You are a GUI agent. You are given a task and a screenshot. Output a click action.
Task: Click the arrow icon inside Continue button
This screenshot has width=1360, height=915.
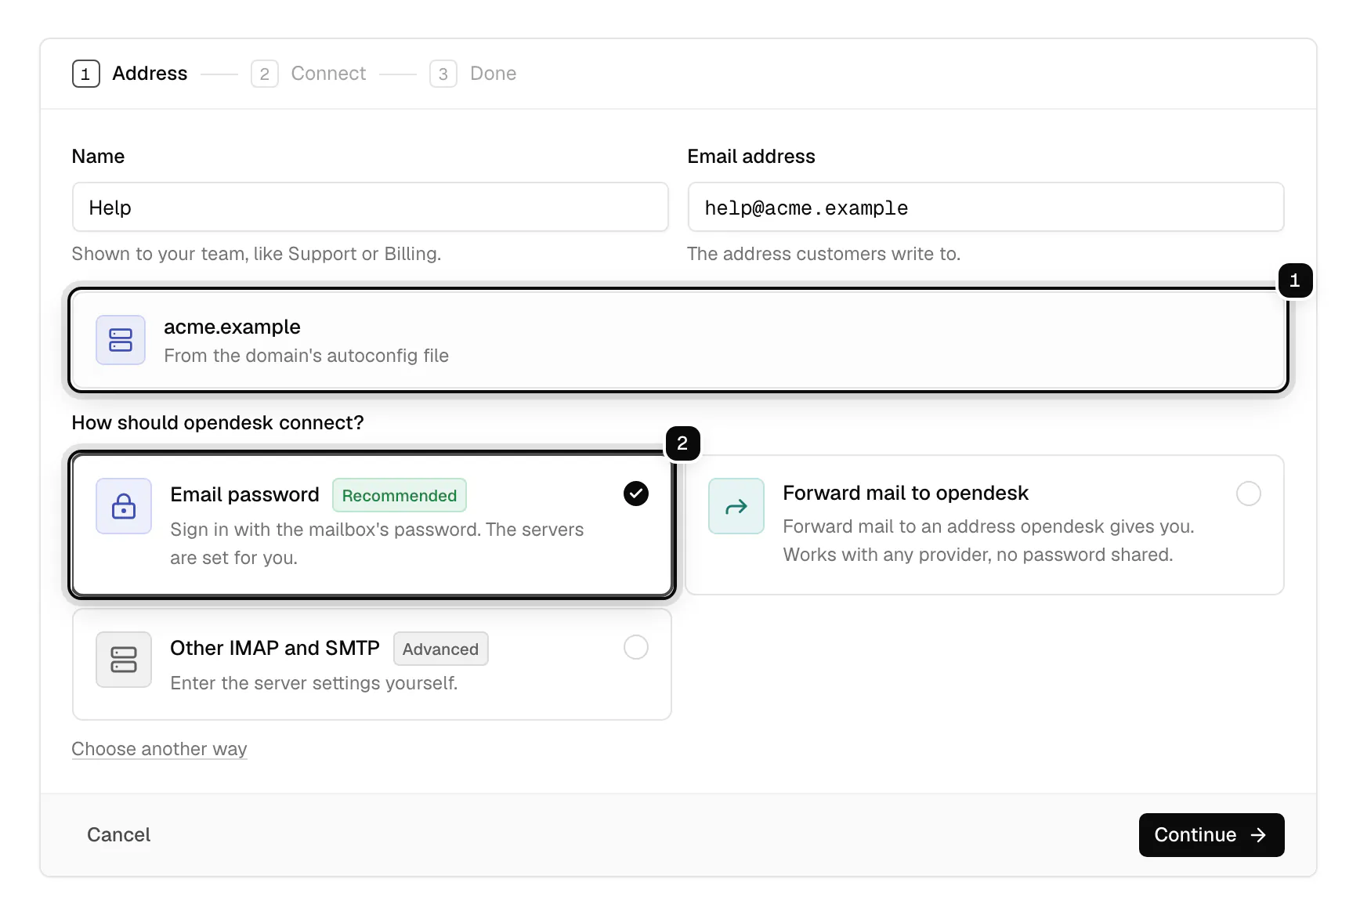click(x=1258, y=835)
